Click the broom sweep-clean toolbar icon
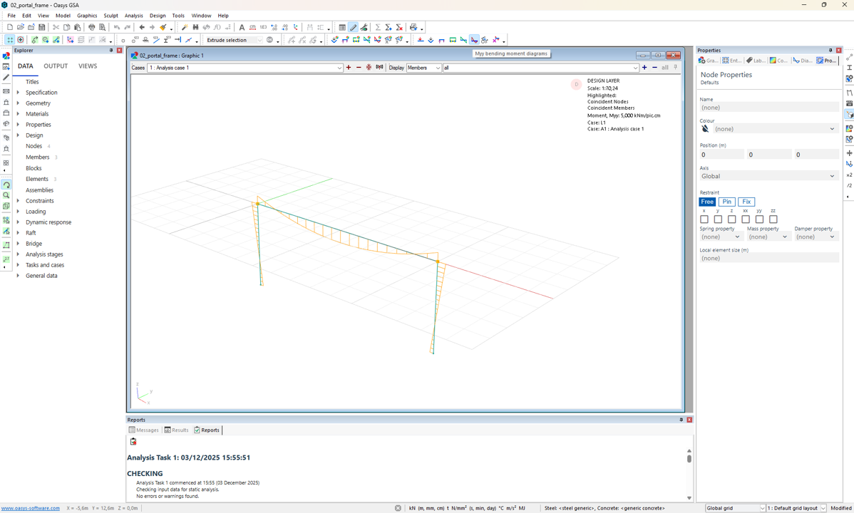The image size is (854, 513). click(x=163, y=26)
